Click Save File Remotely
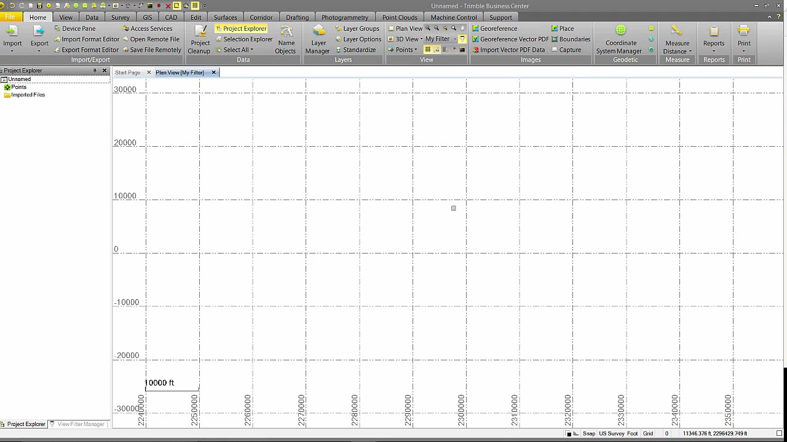 [151, 50]
